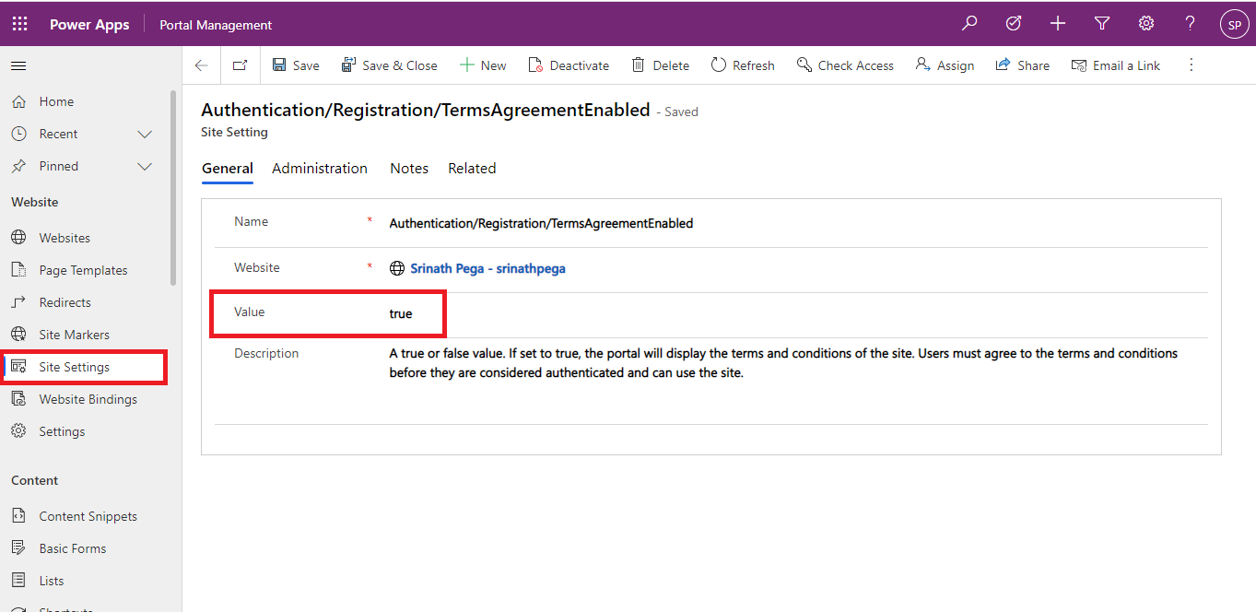Select Site Markers in the sidebar
The width and height of the screenshot is (1256, 612).
74,335
